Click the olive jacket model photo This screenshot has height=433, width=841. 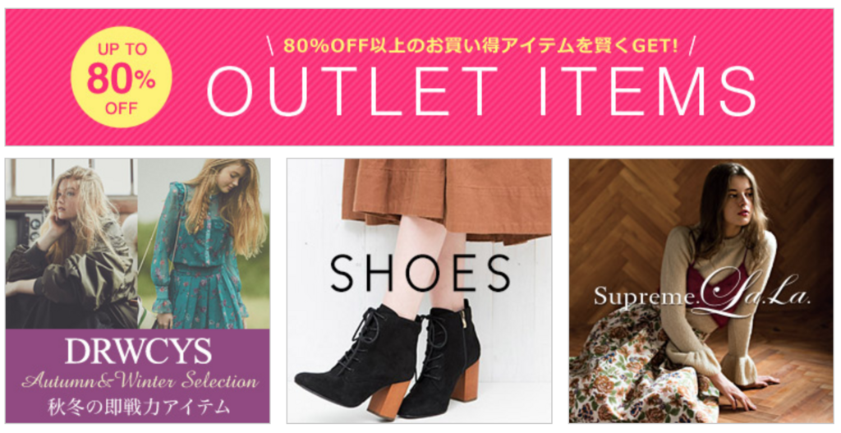[71, 243]
